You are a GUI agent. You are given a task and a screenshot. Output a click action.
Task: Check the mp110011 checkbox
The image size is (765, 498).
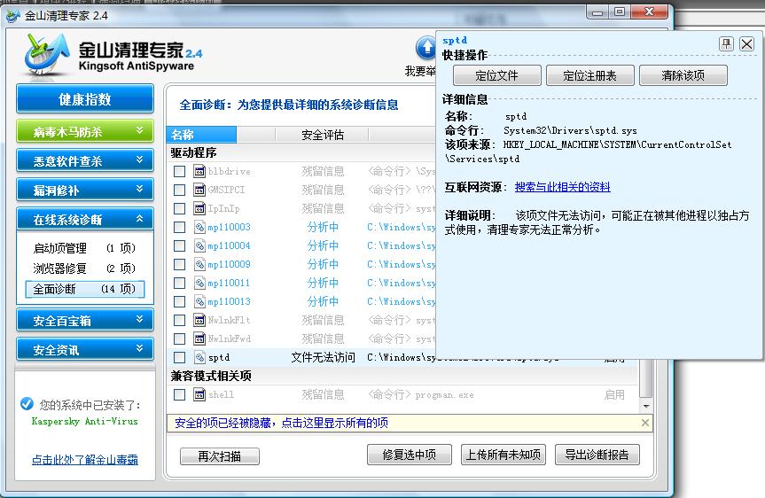tap(180, 283)
